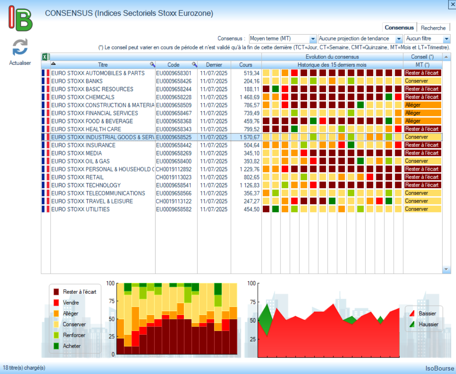Click the IsoBourse label in the status bar

tap(440, 368)
